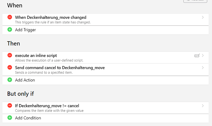The width and height of the screenshot is (212, 126).
Task: Click the green plus beside Add Condition
Action: (10, 118)
